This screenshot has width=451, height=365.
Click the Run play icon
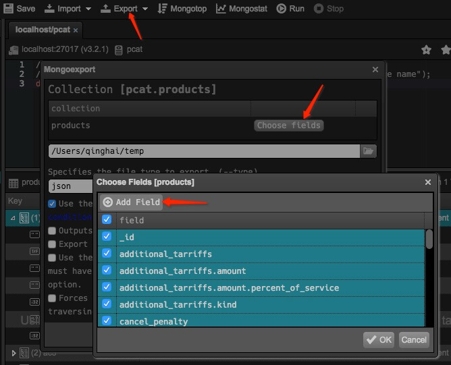click(x=282, y=9)
